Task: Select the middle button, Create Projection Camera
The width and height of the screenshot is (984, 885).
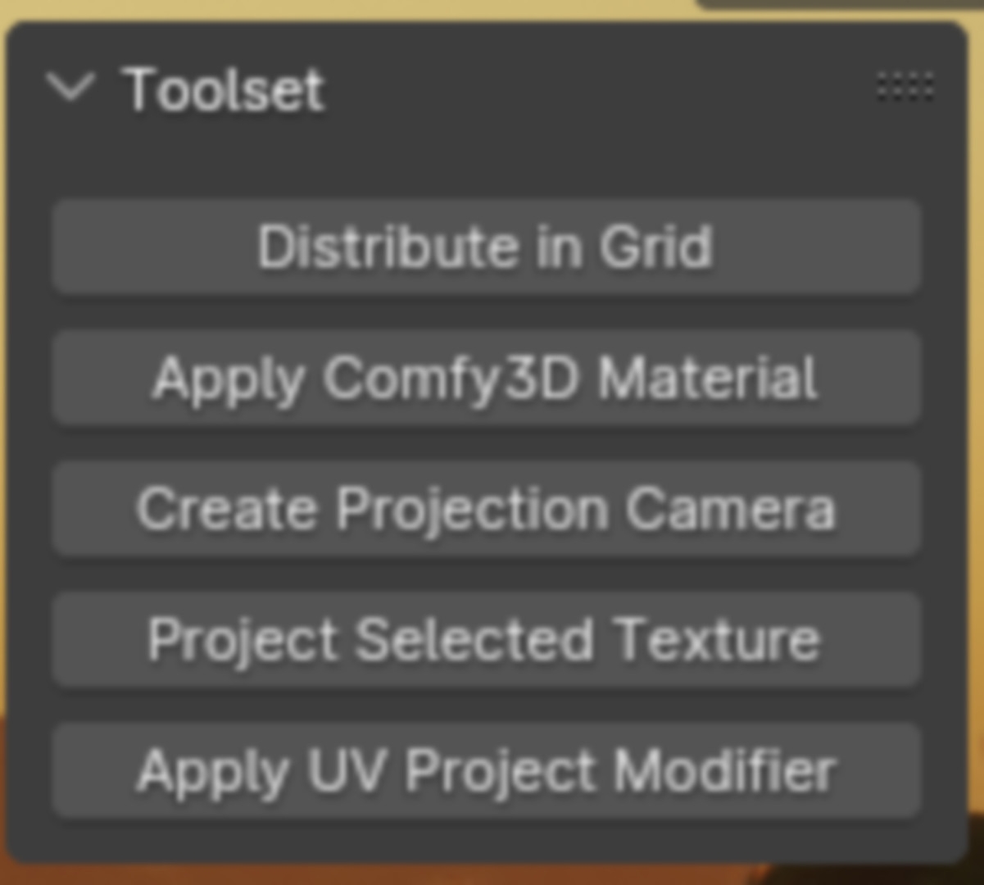Action: click(487, 508)
